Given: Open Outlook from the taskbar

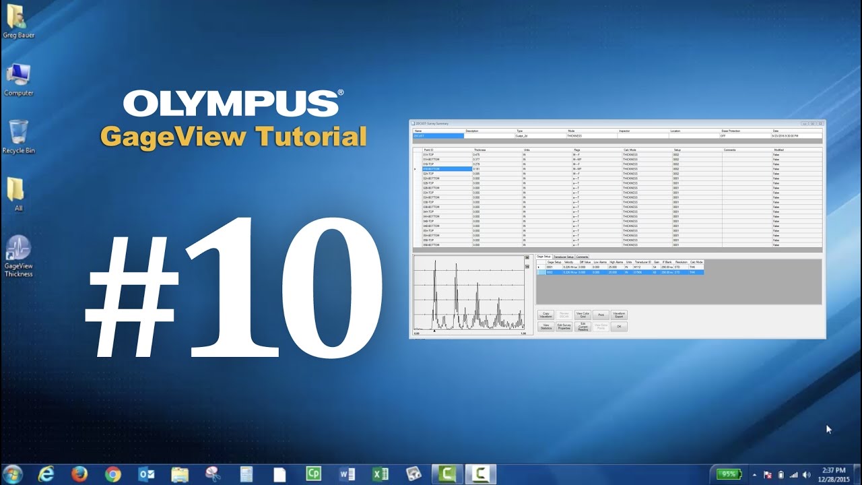Looking at the screenshot, I should [x=146, y=474].
